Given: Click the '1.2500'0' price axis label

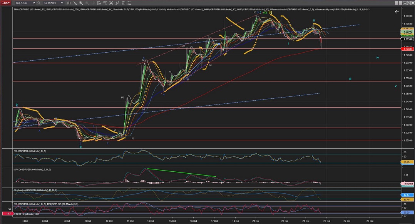Looking at the screenshot, I should (408, 94).
